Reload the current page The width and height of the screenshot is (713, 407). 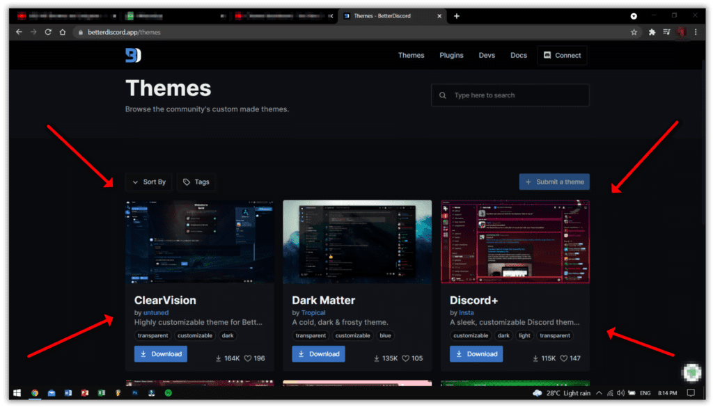(x=48, y=32)
